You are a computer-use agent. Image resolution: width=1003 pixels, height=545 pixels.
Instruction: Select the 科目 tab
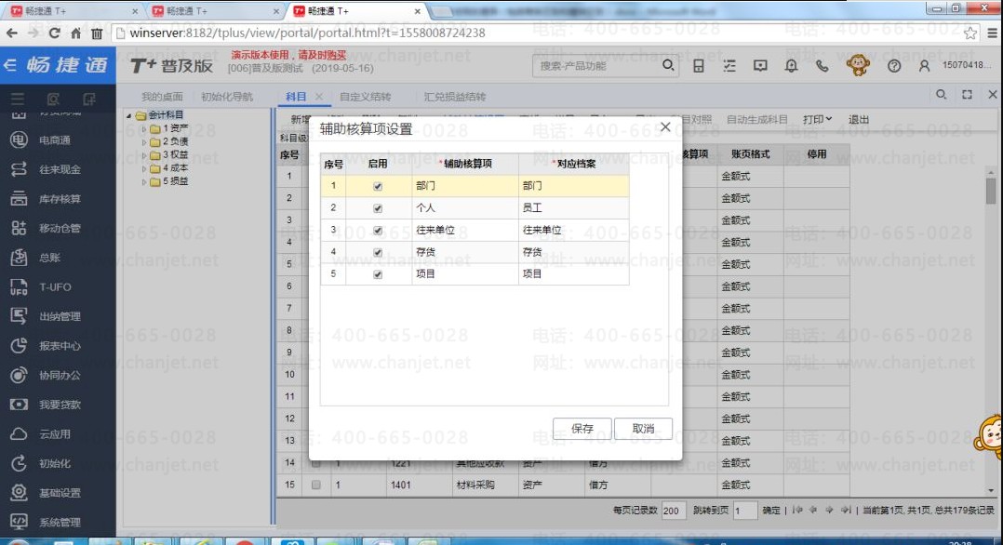(296, 97)
